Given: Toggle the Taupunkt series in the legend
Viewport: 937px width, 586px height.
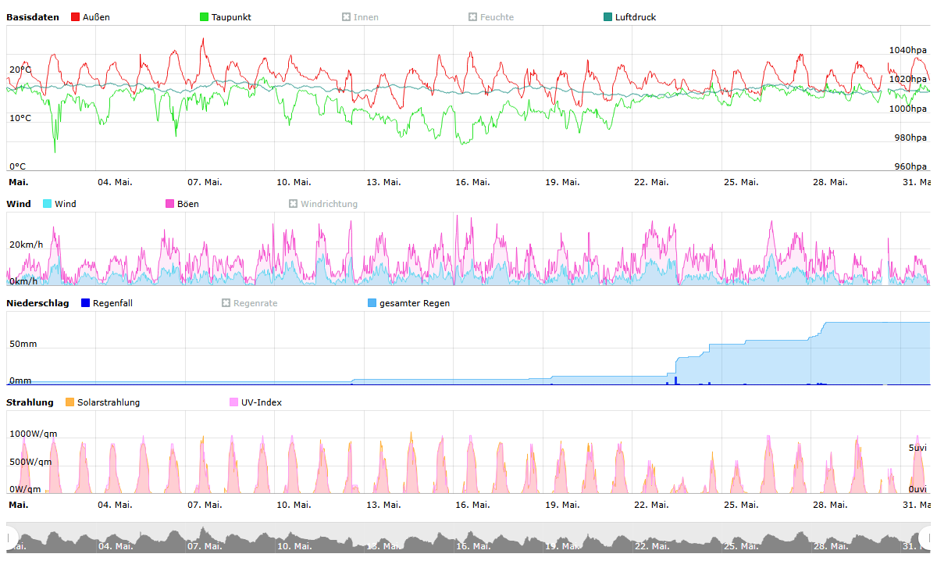Looking at the screenshot, I should click(x=205, y=17).
